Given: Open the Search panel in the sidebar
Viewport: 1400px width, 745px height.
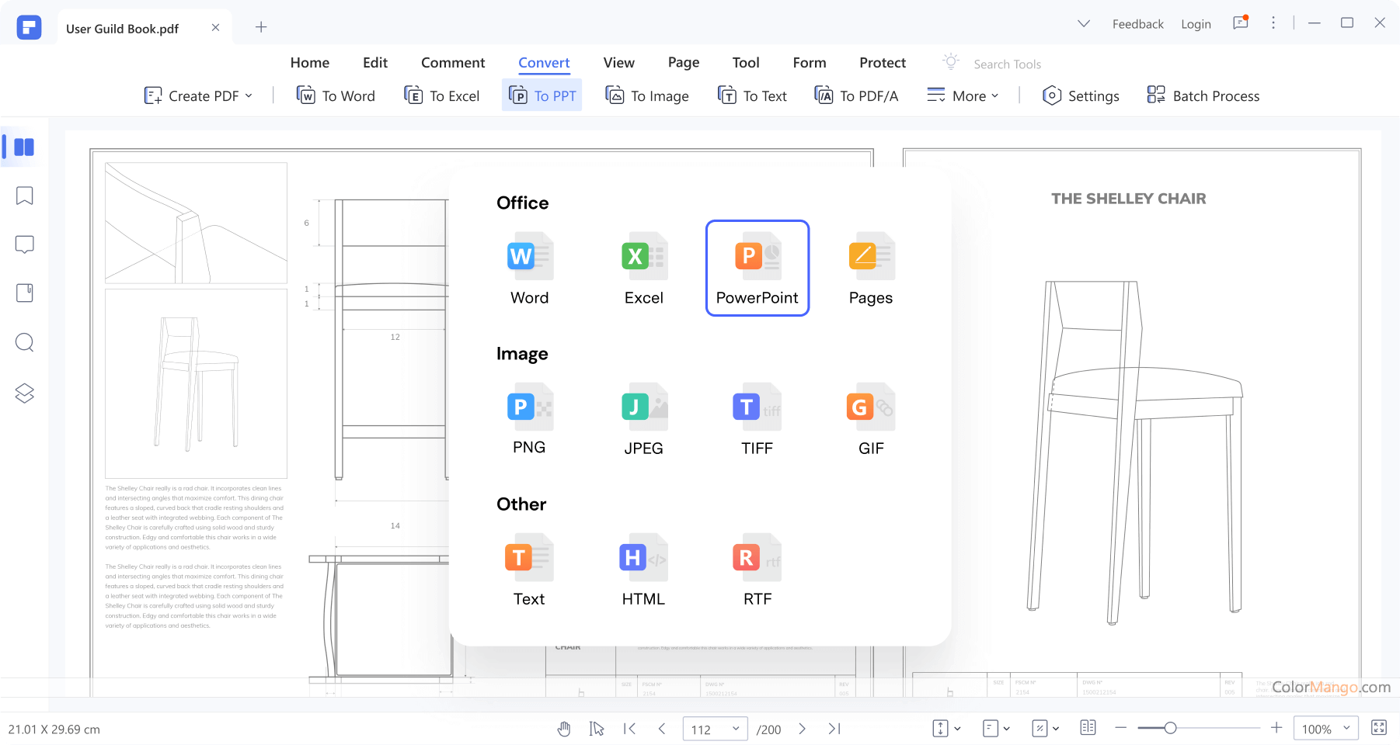Looking at the screenshot, I should click(x=24, y=342).
